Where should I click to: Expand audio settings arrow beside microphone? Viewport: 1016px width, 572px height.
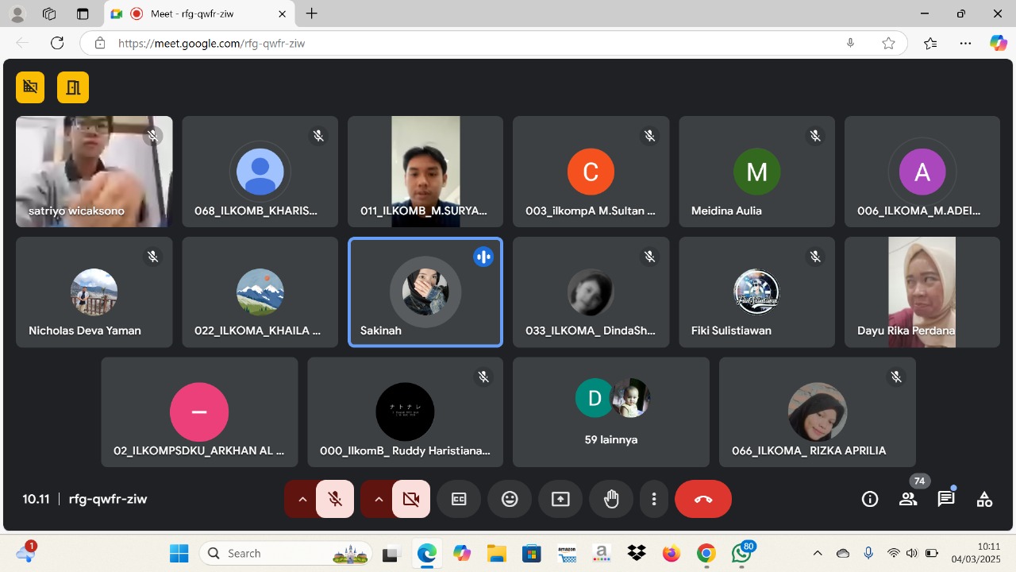tap(302, 499)
